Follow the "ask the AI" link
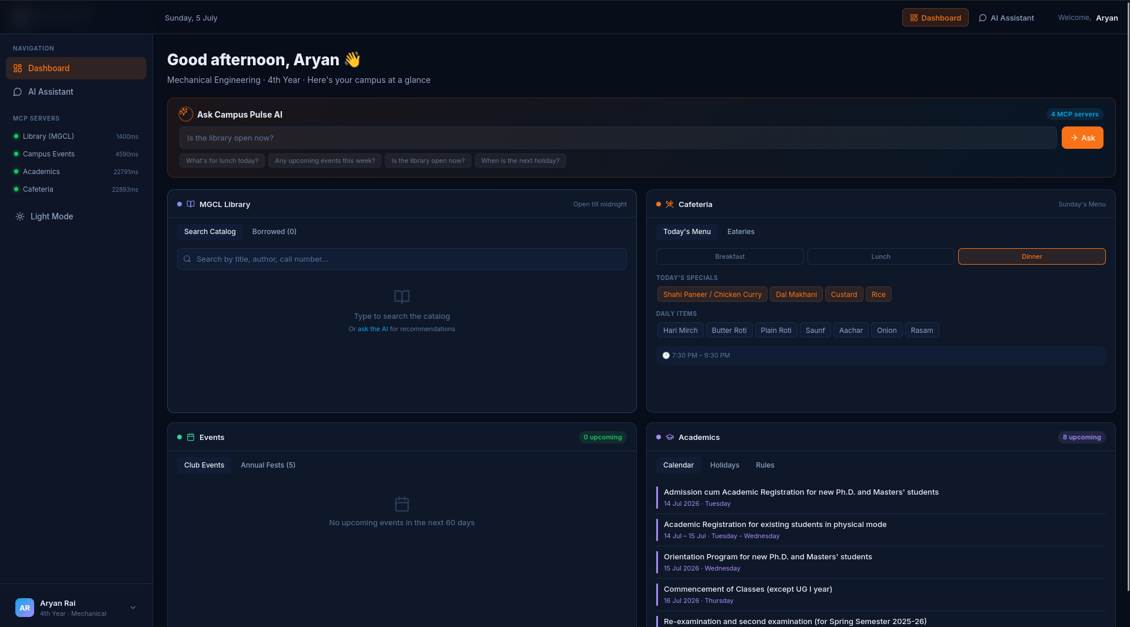Screen dimensions: 1130x627 click(x=373, y=329)
